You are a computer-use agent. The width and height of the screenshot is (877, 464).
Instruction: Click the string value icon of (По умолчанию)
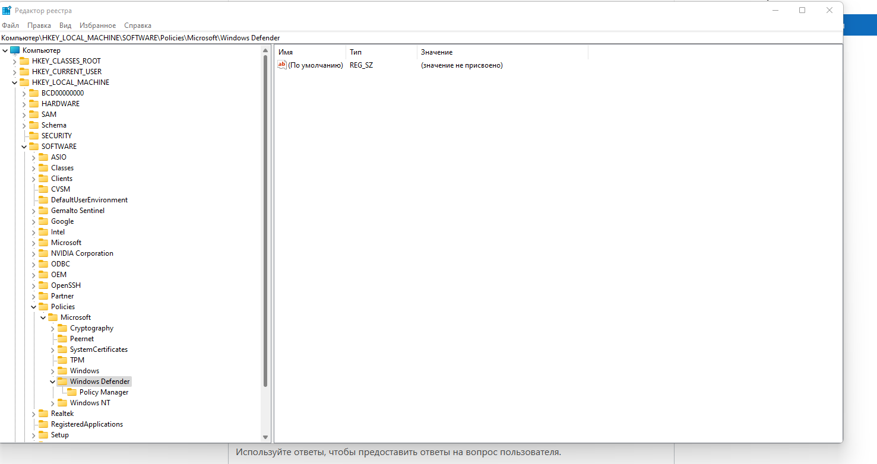point(282,65)
